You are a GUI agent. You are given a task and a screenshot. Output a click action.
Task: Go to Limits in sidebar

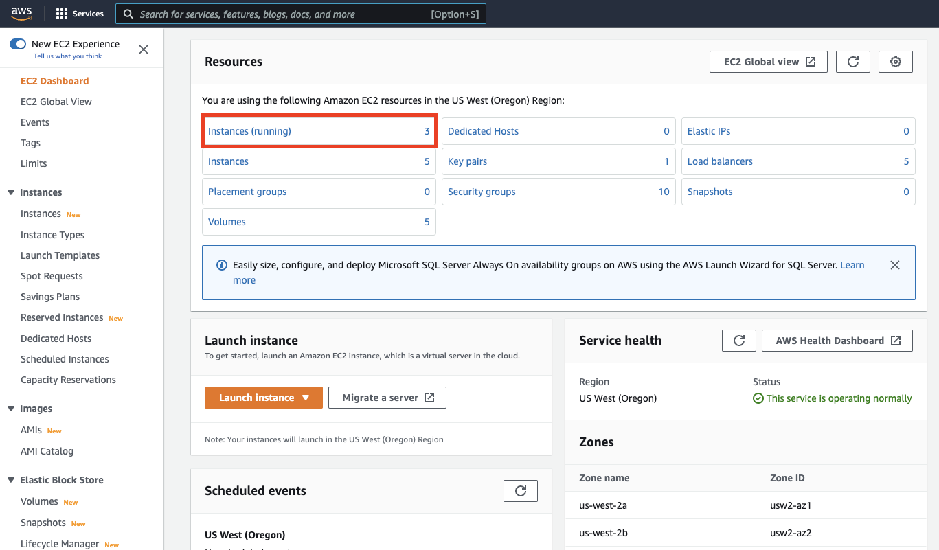click(34, 163)
